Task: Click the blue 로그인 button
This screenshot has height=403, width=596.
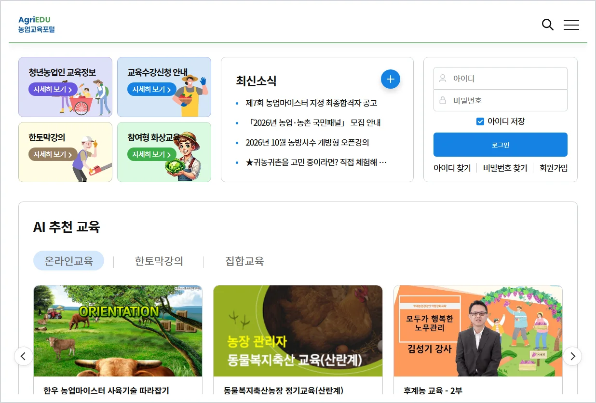Action: pos(501,145)
